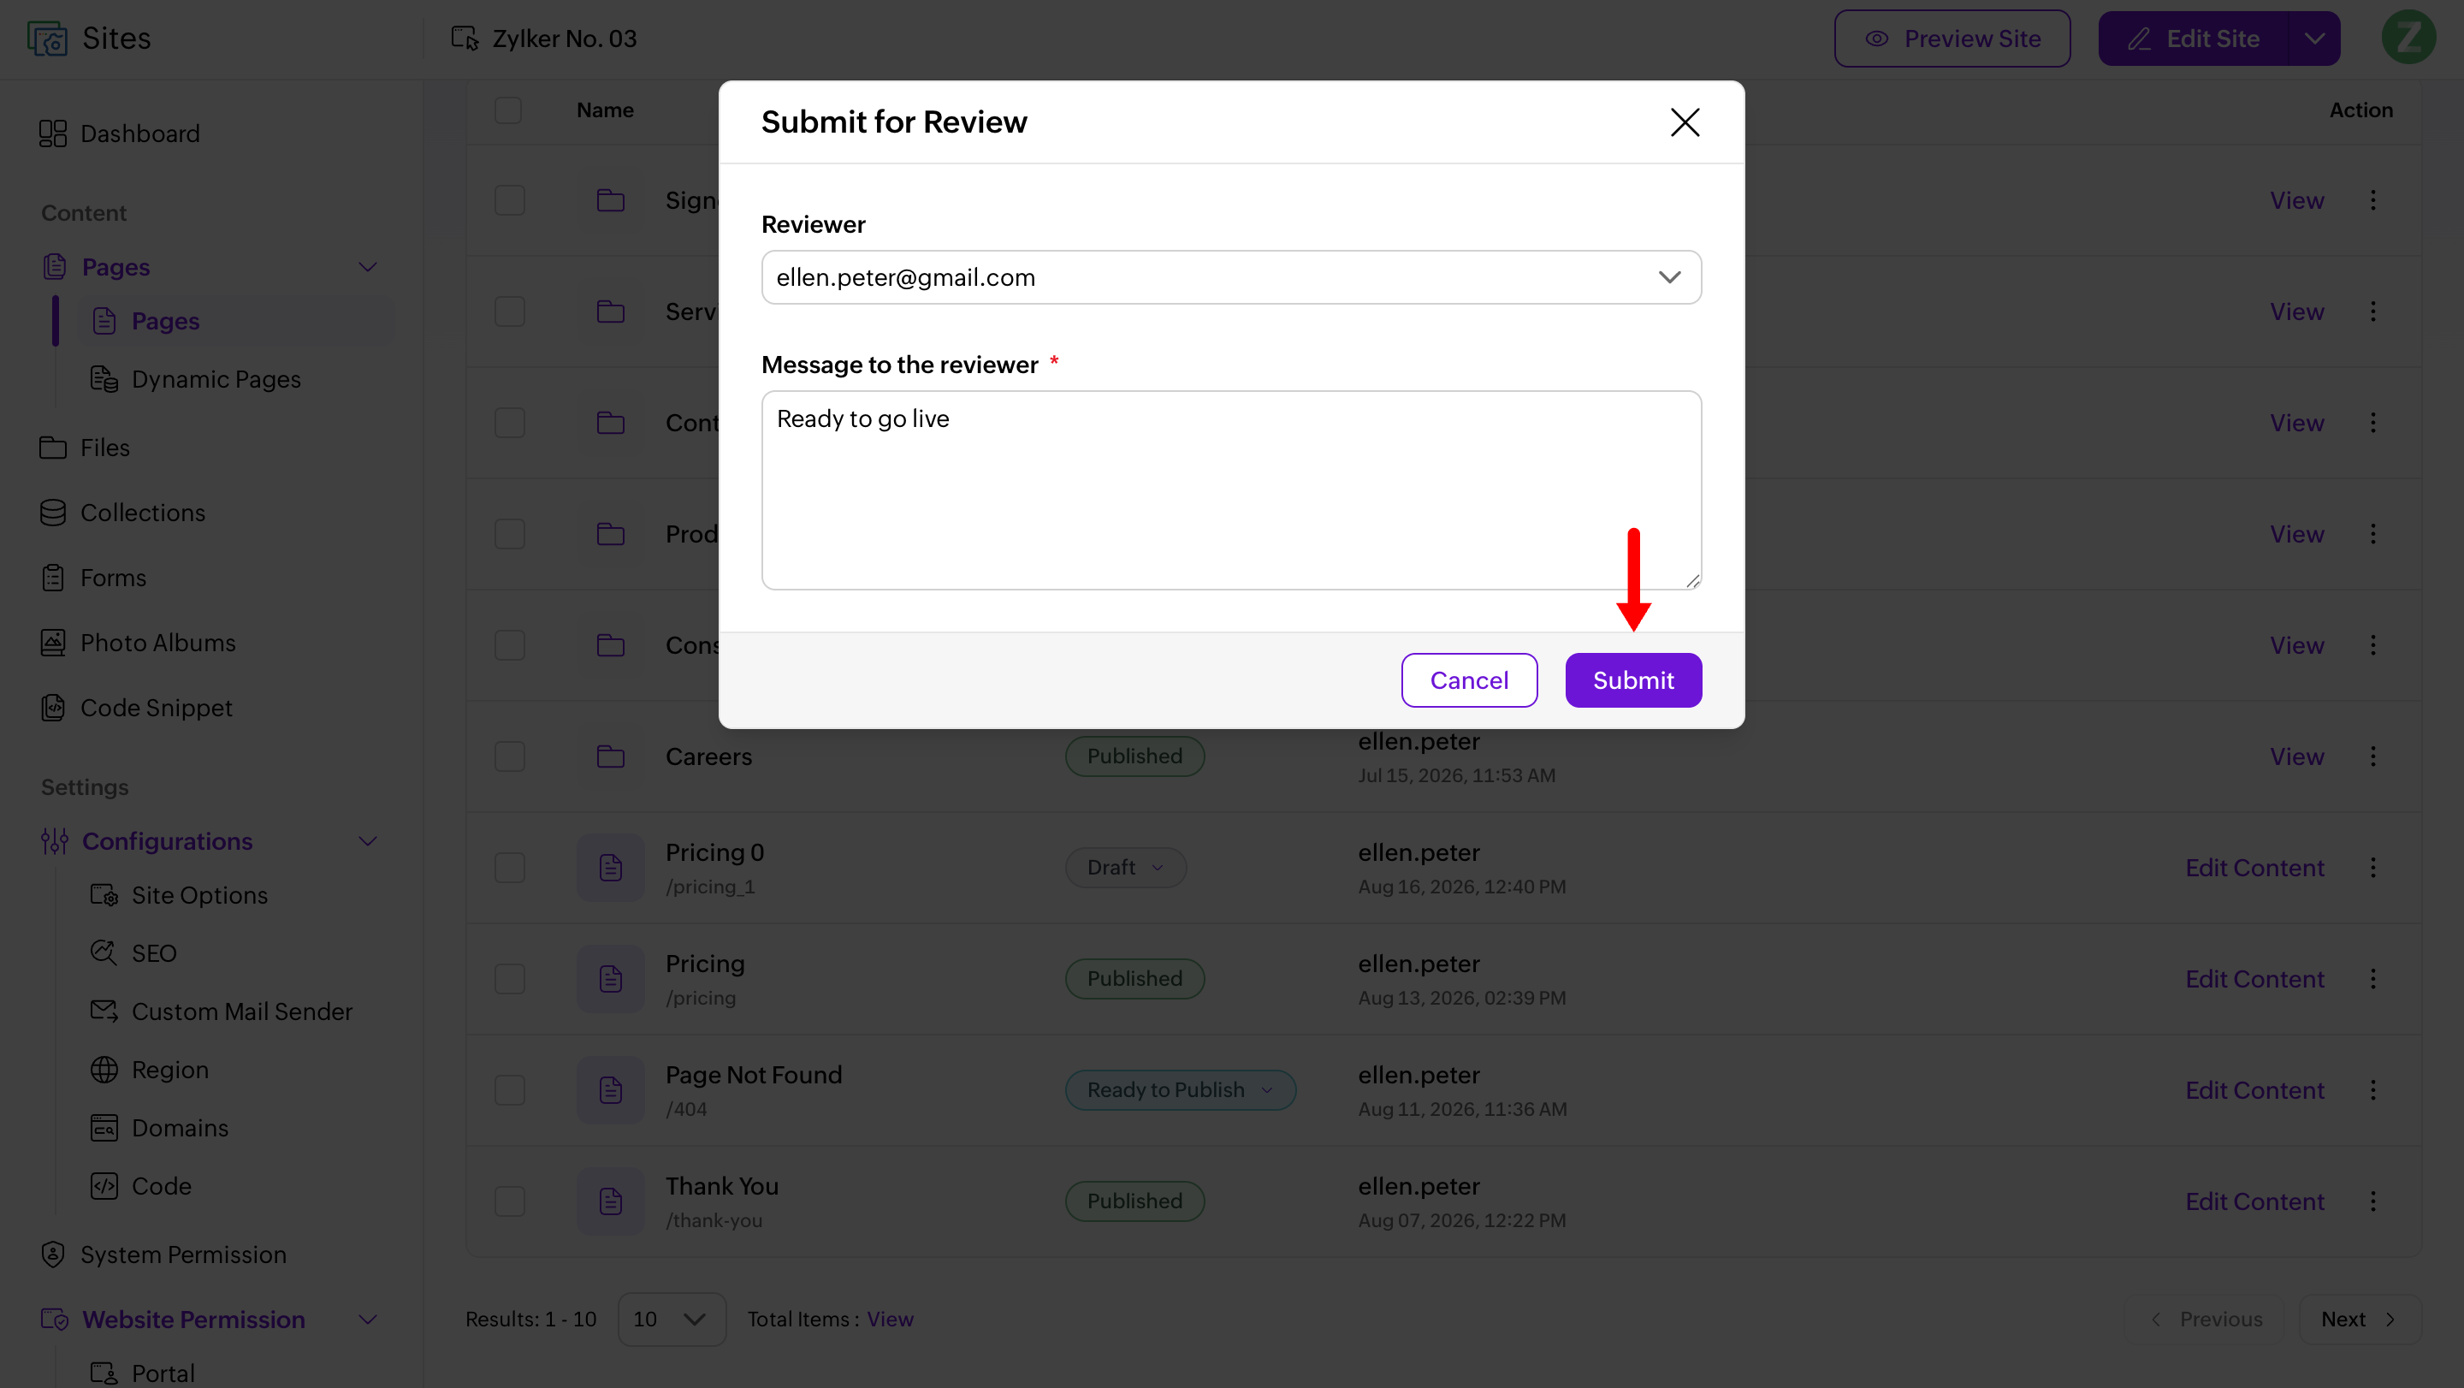Collapse the Website Permission chevron
Image resolution: width=2464 pixels, height=1388 pixels.
[x=367, y=1320]
